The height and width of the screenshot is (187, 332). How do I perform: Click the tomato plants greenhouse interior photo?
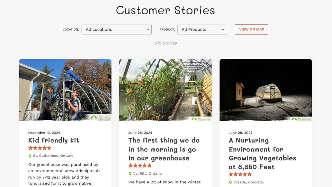165,90
